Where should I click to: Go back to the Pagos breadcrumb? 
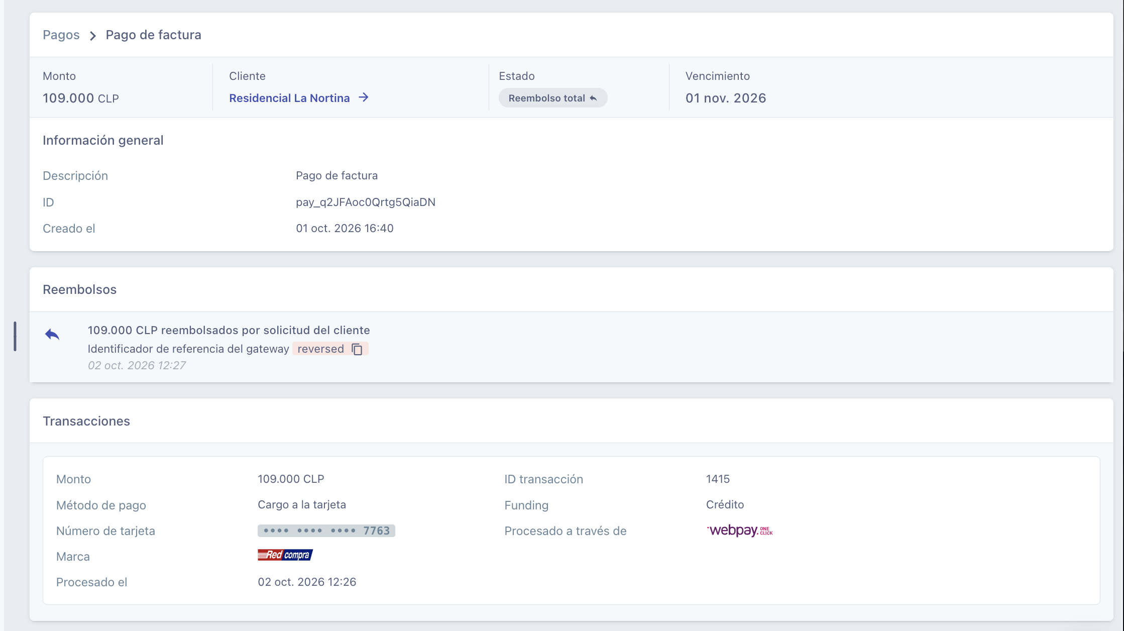(61, 35)
